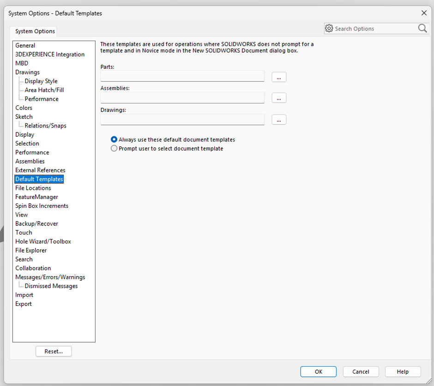Open Messages/Errors/Warnings
Image resolution: width=434 pixels, height=386 pixels.
click(50, 277)
